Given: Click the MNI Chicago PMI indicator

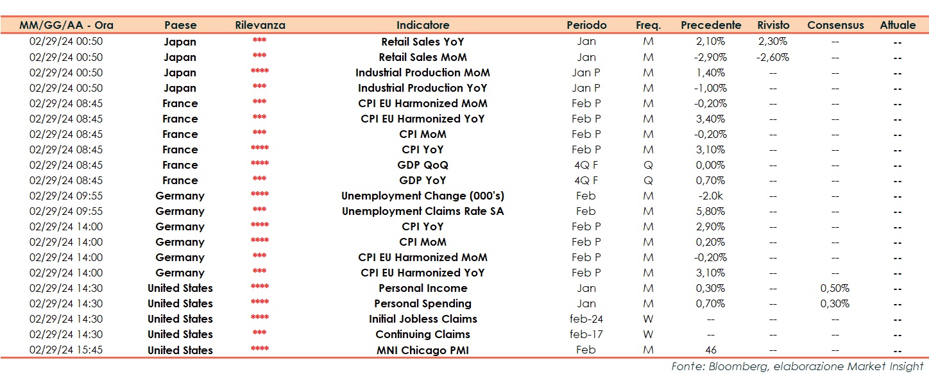Looking at the screenshot, I should pos(423,350).
